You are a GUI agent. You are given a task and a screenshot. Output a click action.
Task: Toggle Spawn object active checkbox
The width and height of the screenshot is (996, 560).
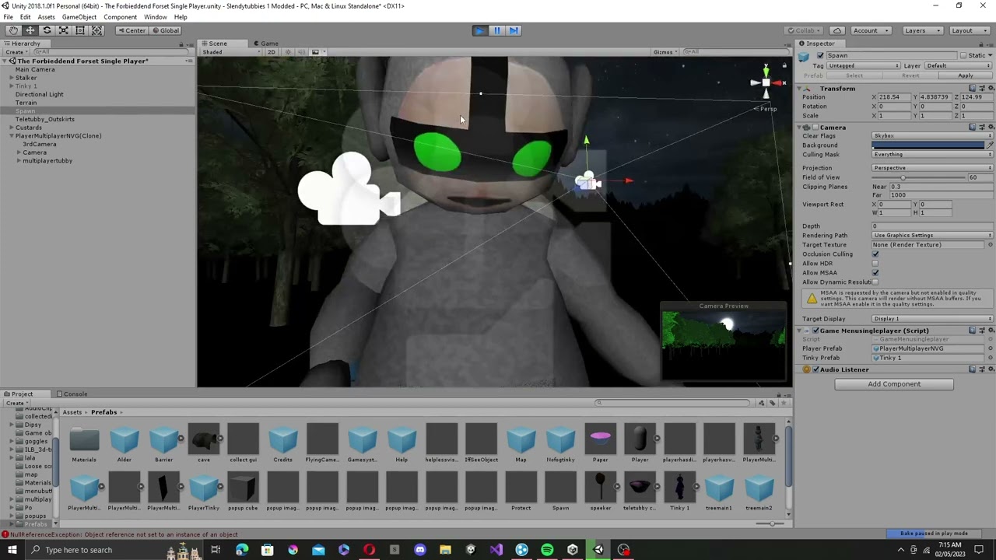(820, 56)
